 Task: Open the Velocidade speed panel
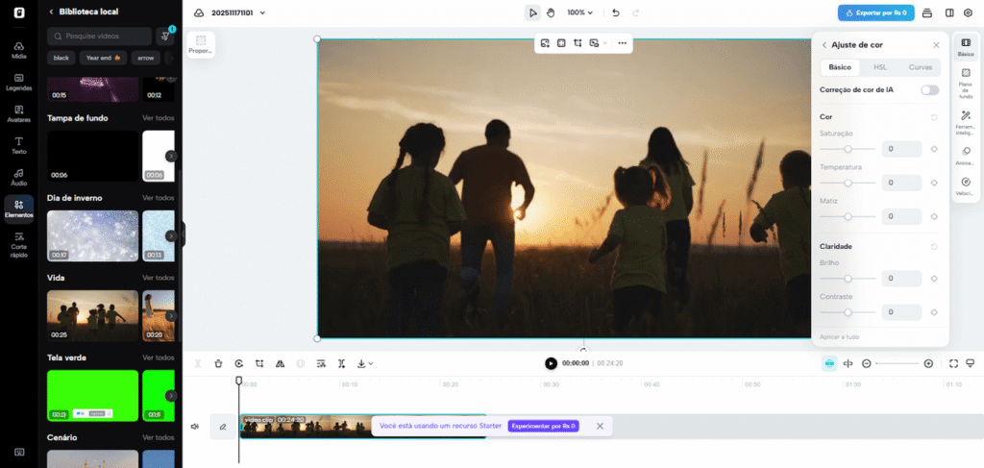(965, 186)
